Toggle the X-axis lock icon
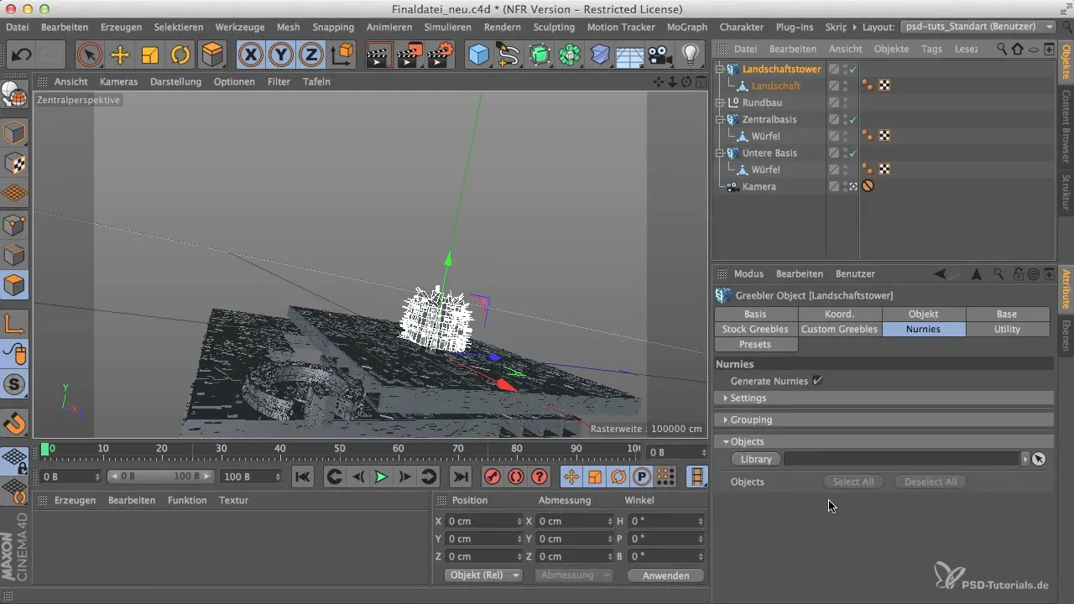The image size is (1074, 604). [250, 55]
